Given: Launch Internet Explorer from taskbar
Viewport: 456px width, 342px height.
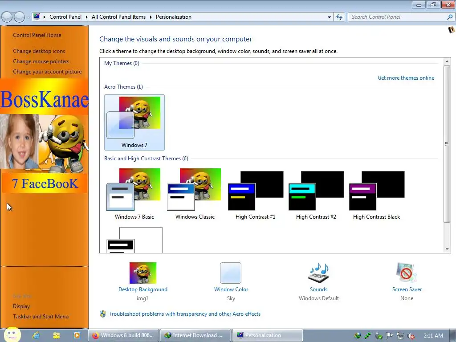Looking at the screenshot, I should tap(36, 335).
